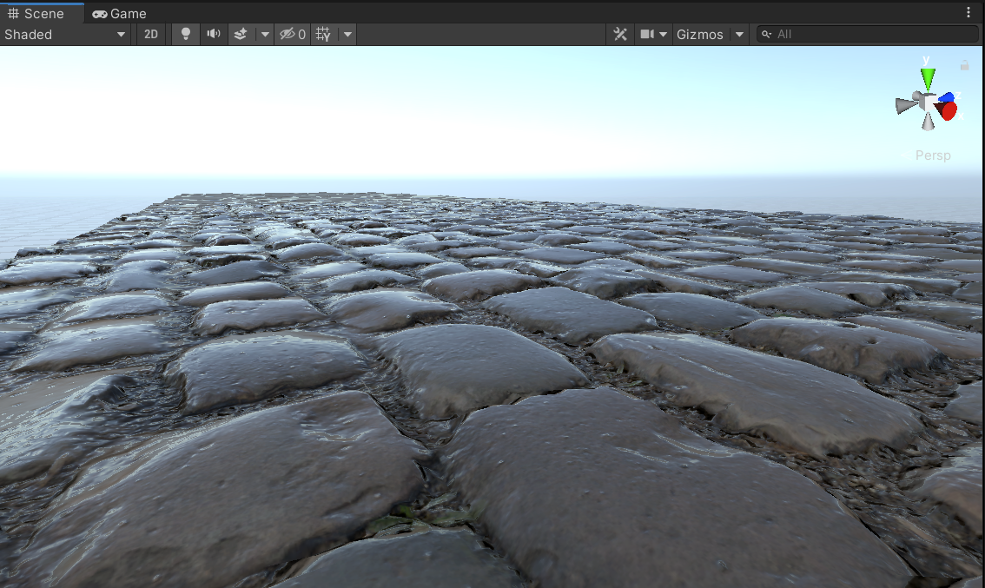Image resolution: width=985 pixels, height=588 pixels.
Task: Toggle hidden objects visibility counter
Action: [293, 35]
